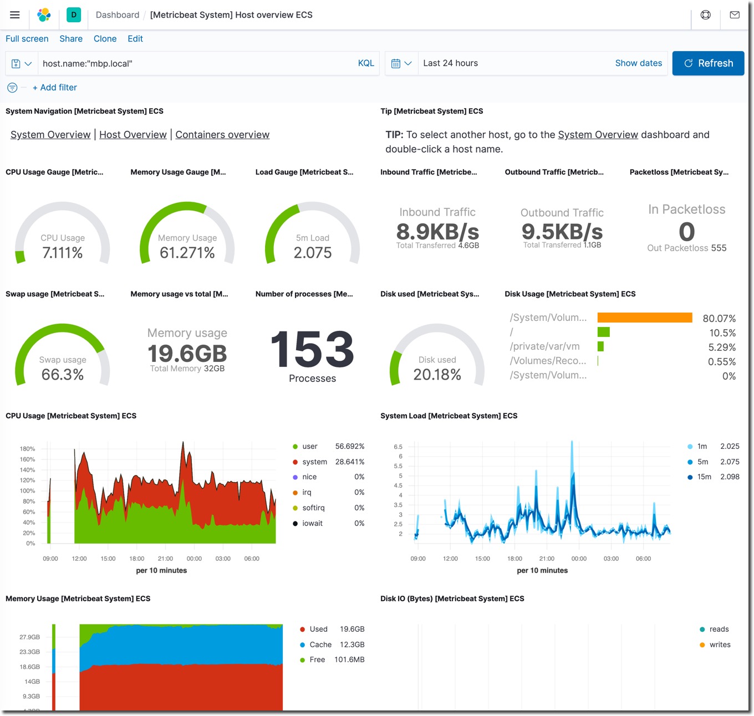Toggle system series in CPU legend
The width and height of the screenshot is (754, 716).
coord(314,462)
